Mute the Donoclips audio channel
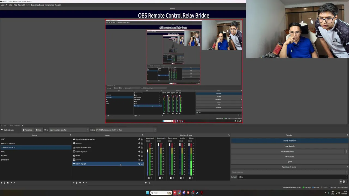 pyautogui.click(x=181, y=178)
